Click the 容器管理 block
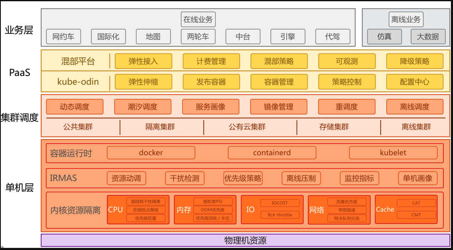Screen dimensions: 453x250 pyautogui.click(x=279, y=82)
